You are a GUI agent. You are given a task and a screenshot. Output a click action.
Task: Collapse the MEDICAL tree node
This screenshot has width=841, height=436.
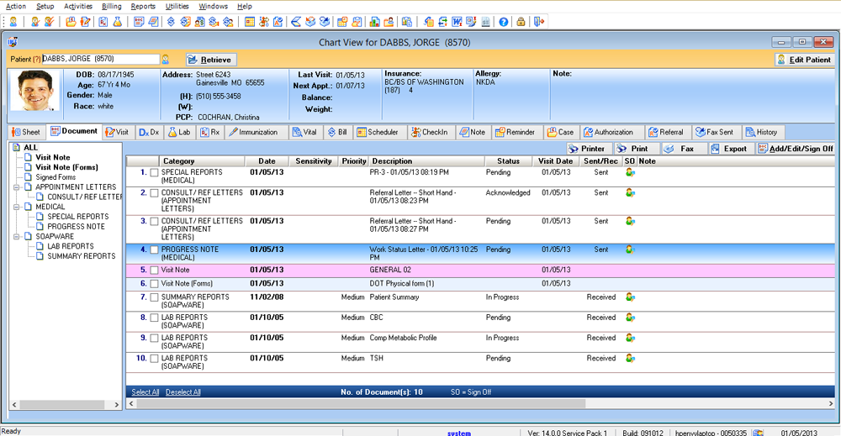click(x=17, y=207)
